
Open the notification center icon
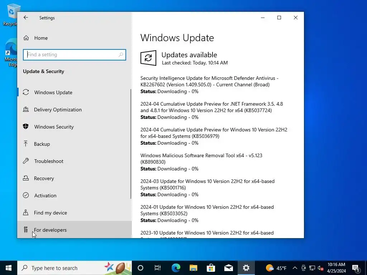[356, 268]
